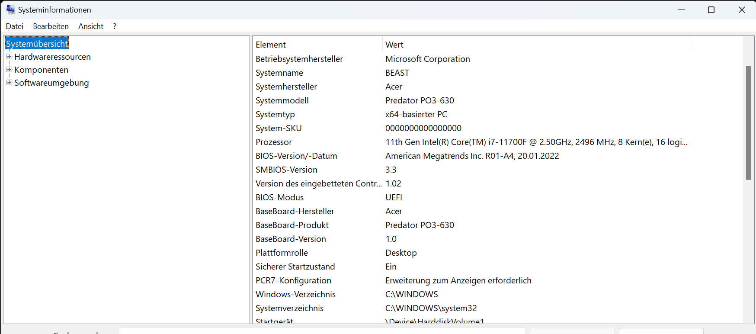The image size is (756, 334).
Task: Select Systemübersicht in the tree
Action: 37,44
